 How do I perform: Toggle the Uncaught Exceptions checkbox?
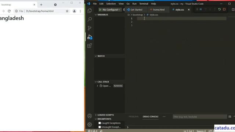pyautogui.click(x=100, y=127)
